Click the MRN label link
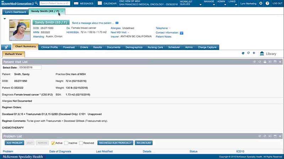 (36, 32)
